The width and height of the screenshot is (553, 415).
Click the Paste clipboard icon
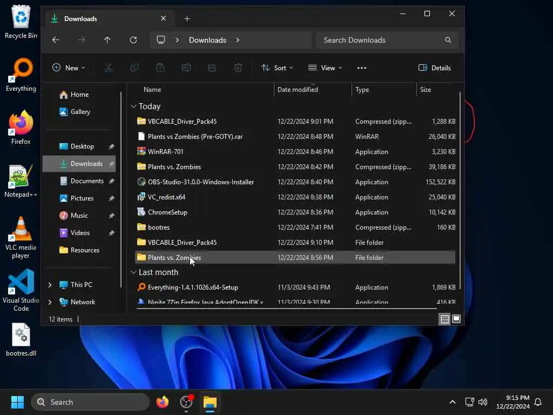(160, 68)
